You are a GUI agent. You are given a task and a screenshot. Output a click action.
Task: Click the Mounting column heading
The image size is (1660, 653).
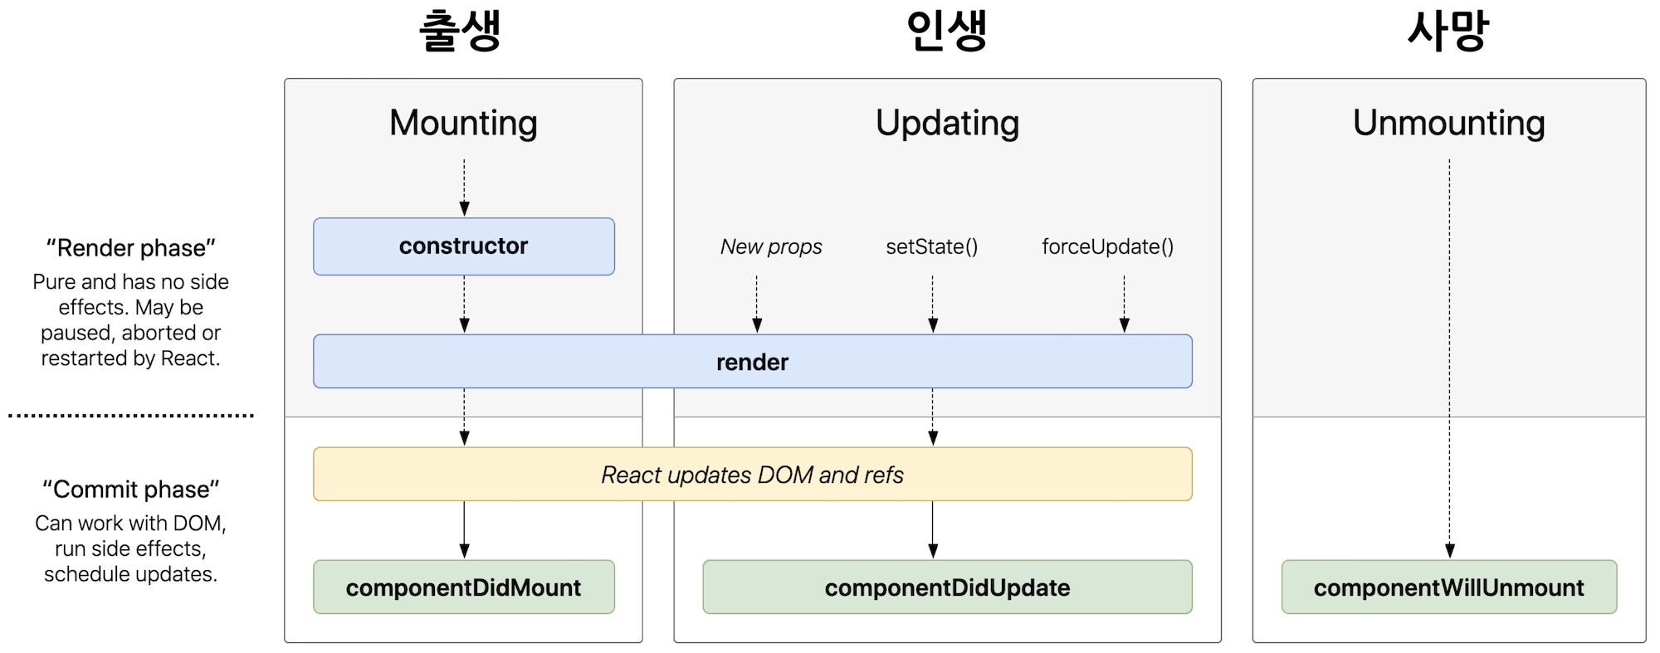pyautogui.click(x=463, y=123)
